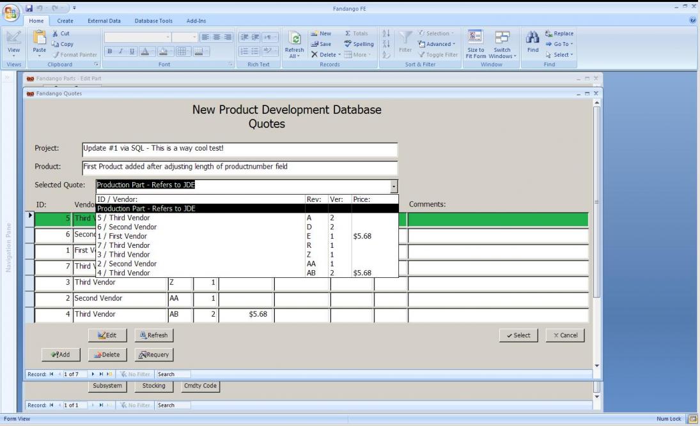This screenshot has width=700, height=426.
Task: Click the form's Delete button
Action: (107, 354)
